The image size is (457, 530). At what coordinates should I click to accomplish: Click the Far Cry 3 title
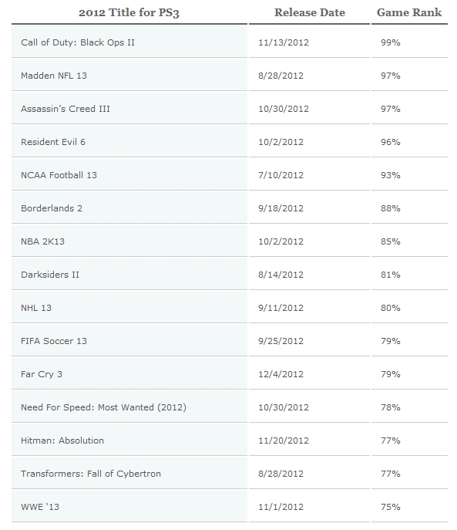[42, 374]
